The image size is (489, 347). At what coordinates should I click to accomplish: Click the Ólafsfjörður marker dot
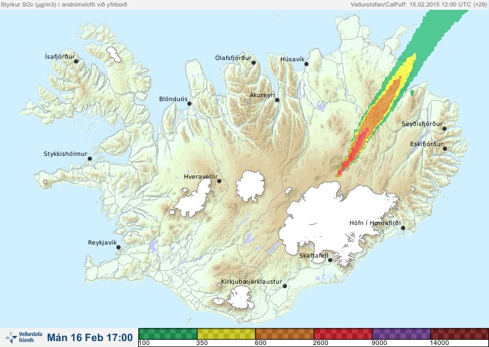[x=254, y=63]
